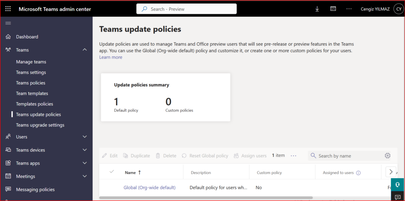
Task: Open the header more options ellipsis
Action: [x=349, y=9]
